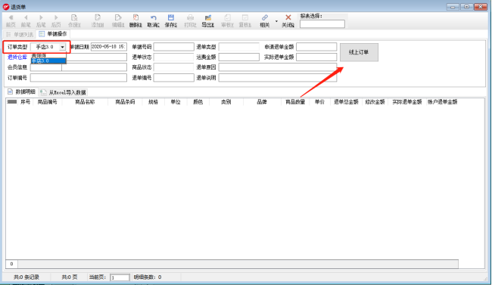Click the 删除 delete toolbar icon

(x=135, y=20)
